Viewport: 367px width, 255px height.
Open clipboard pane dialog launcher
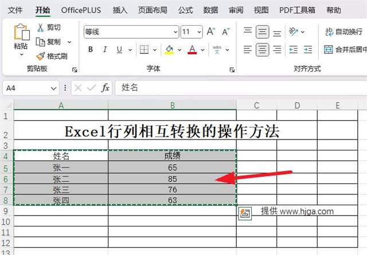tap(75, 70)
